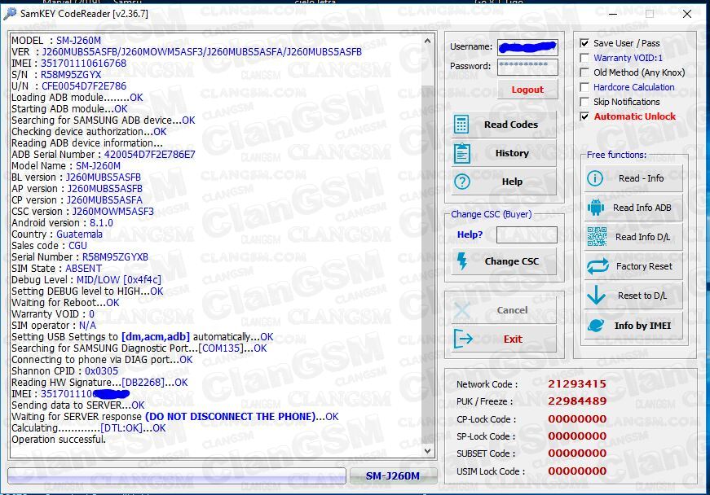Click the log vertical scrollbar thumb

[427, 265]
